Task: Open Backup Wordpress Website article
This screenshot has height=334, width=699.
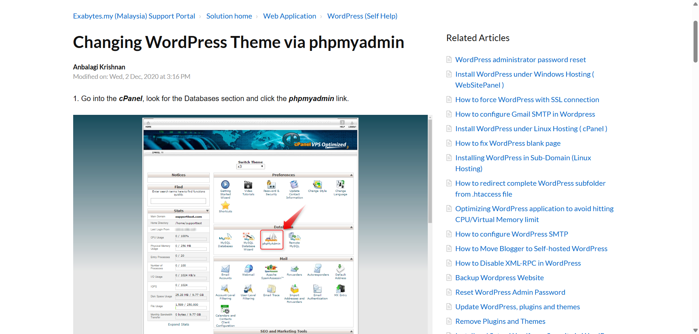Action: point(499,278)
